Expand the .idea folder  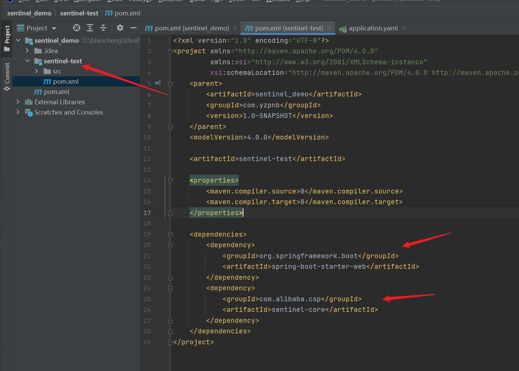(x=27, y=51)
